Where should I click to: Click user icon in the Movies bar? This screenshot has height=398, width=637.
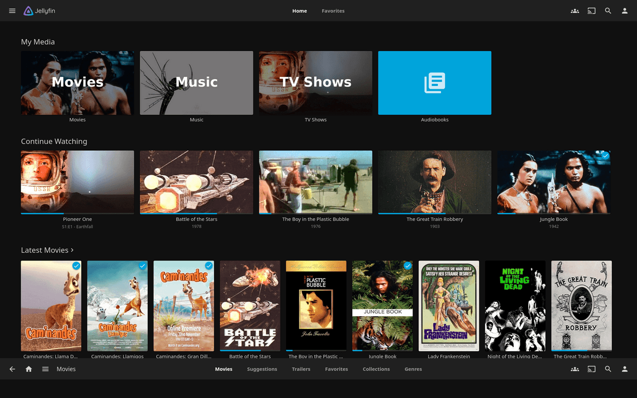[625, 369]
